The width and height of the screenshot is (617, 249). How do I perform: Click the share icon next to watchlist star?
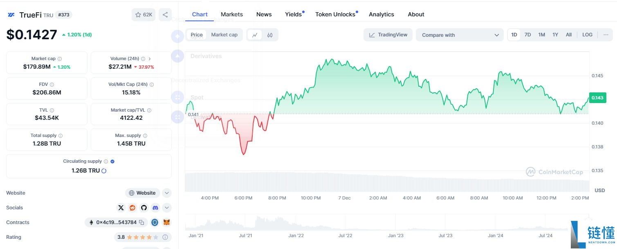click(x=165, y=15)
